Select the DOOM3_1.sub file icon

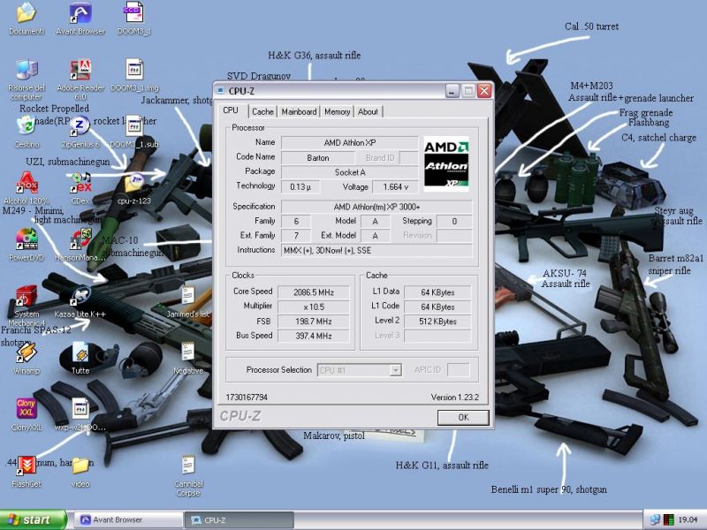(134, 126)
